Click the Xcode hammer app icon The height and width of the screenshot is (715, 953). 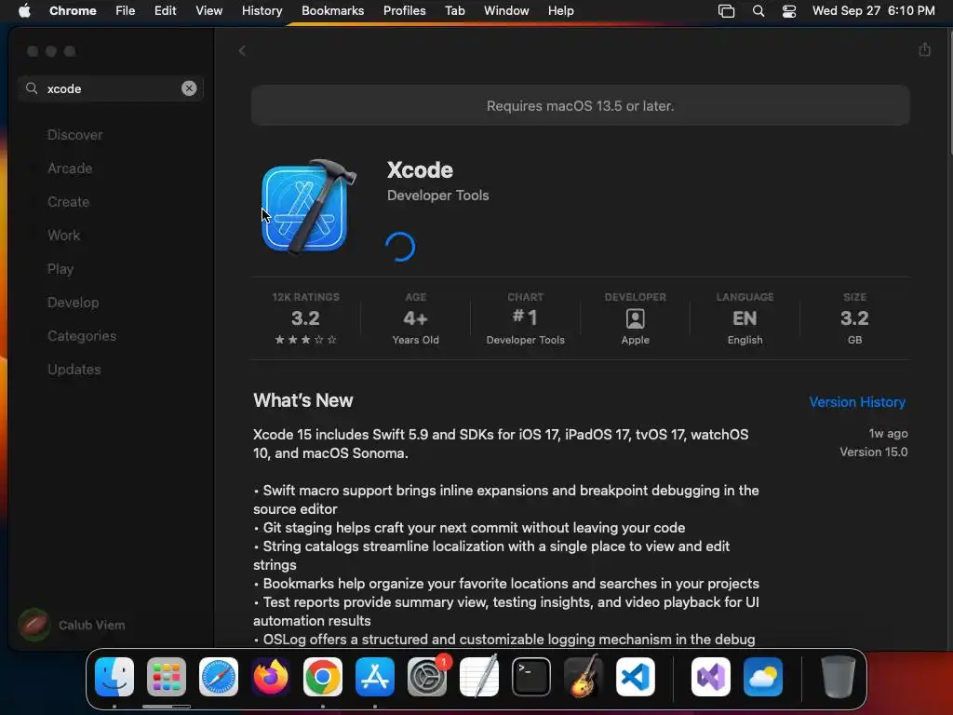point(309,207)
